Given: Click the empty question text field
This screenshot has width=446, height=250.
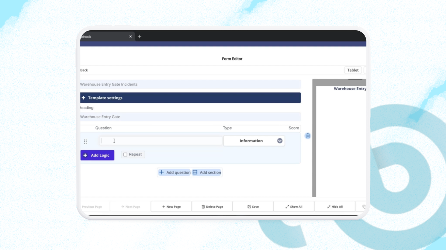Looking at the screenshot, I should coord(161,141).
